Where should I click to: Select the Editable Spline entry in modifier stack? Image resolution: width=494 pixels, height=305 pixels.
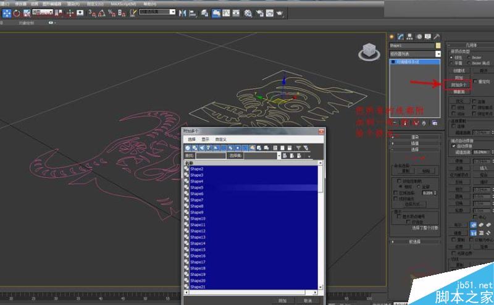[x=415, y=62]
